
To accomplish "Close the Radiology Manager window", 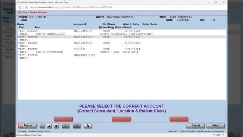I will click(x=224, y=2).
